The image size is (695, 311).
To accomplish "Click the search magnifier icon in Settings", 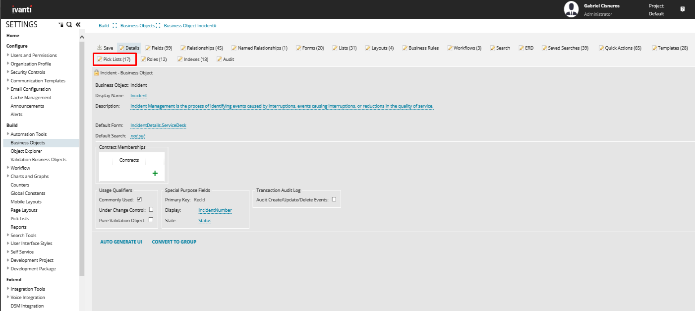I will tap(69, 25).
